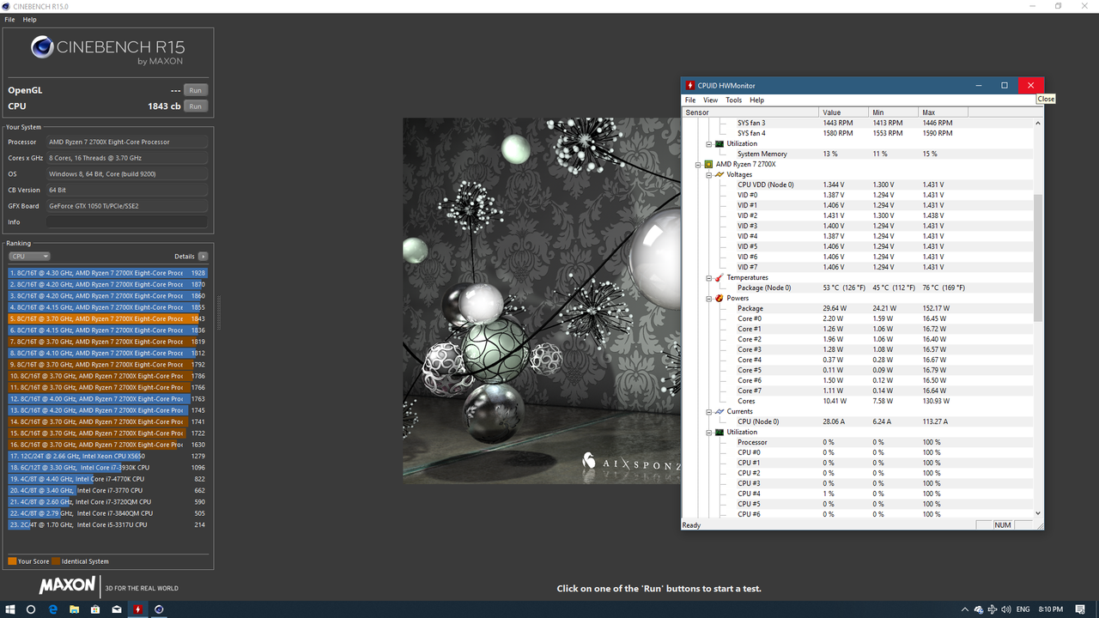Click the Temperatures thermometer icon

coord(720,277)
